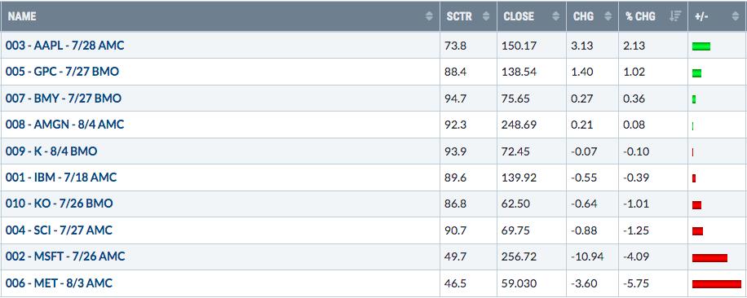Screen dimensions: 747x298
Task: Open 008 - AMGN - 8/4 AMC symbol
Action: pyautogui.click(x=64, y=125)
